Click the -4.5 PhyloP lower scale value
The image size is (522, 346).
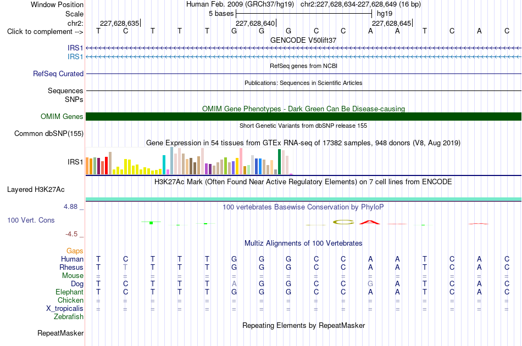71,234
